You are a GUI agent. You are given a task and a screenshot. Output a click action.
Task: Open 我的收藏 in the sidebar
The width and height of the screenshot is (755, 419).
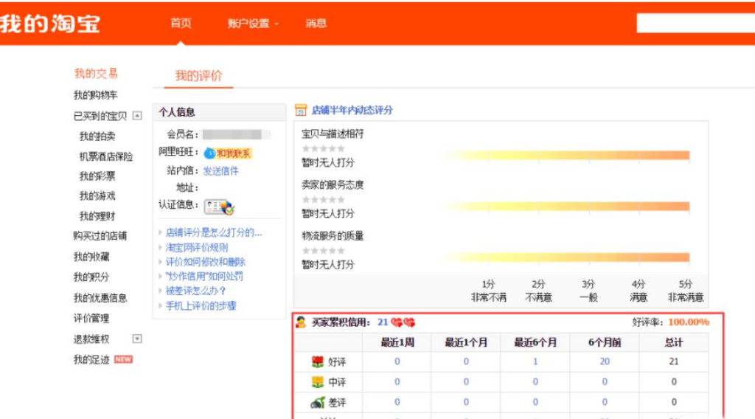pyautogui.click(x=91, y=257)
